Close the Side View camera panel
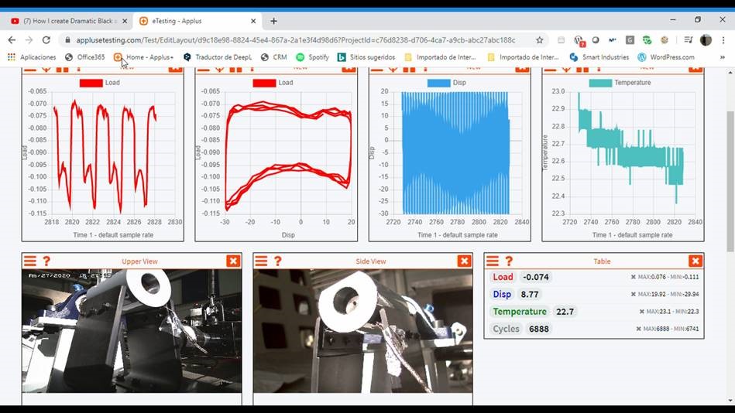 pyautogui.click(x=464, y=261)
